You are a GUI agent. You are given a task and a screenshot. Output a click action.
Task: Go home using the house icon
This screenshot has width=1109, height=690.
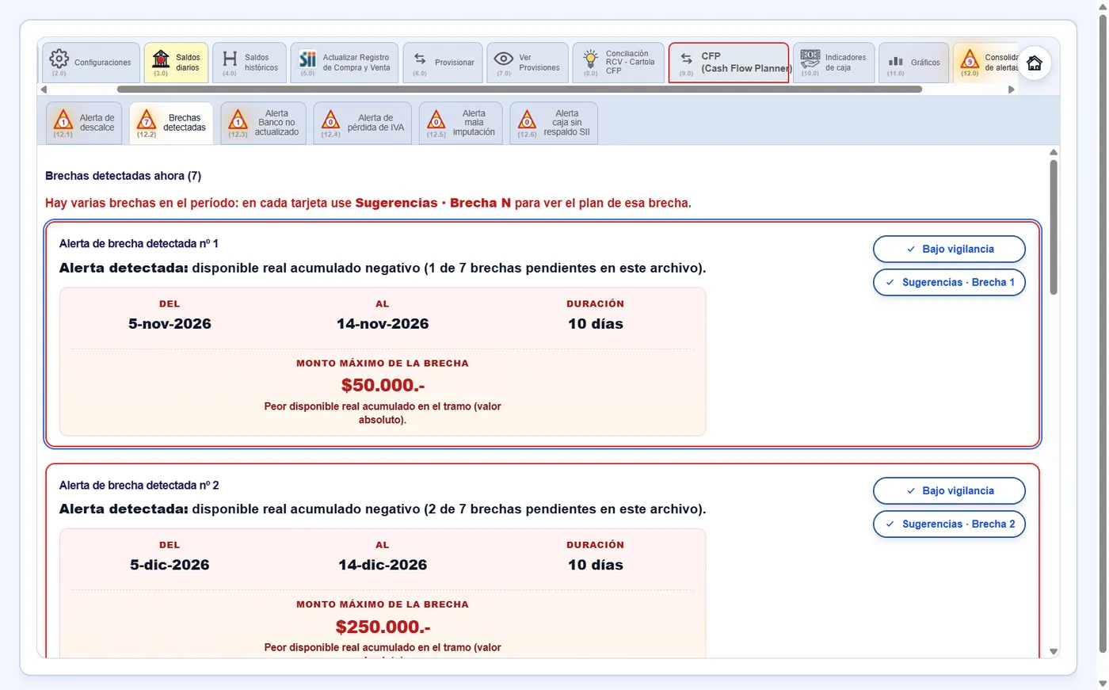(1035, 63)
